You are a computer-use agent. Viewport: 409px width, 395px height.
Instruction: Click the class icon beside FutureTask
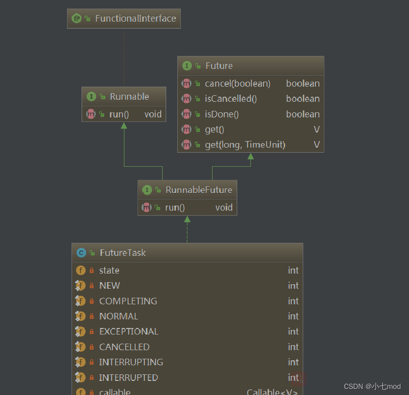pos(81,252)
